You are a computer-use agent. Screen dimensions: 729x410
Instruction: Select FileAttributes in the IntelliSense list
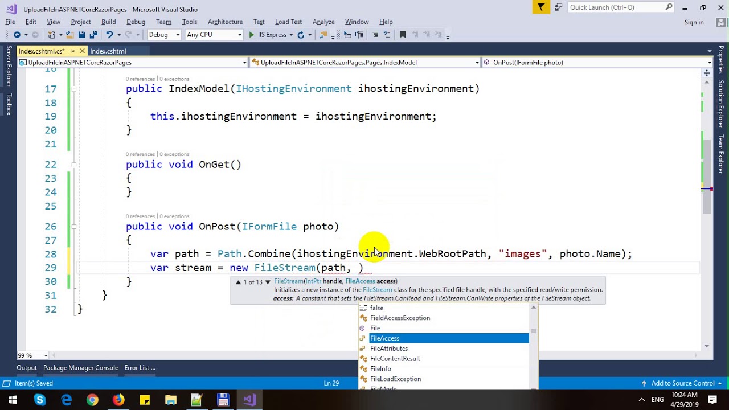click(444, 348)
